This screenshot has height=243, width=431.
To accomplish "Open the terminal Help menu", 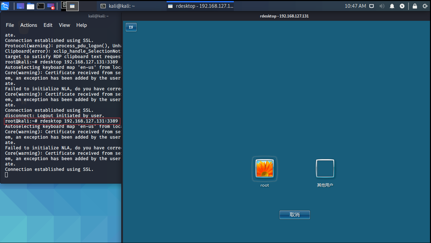I will [82, 25].
